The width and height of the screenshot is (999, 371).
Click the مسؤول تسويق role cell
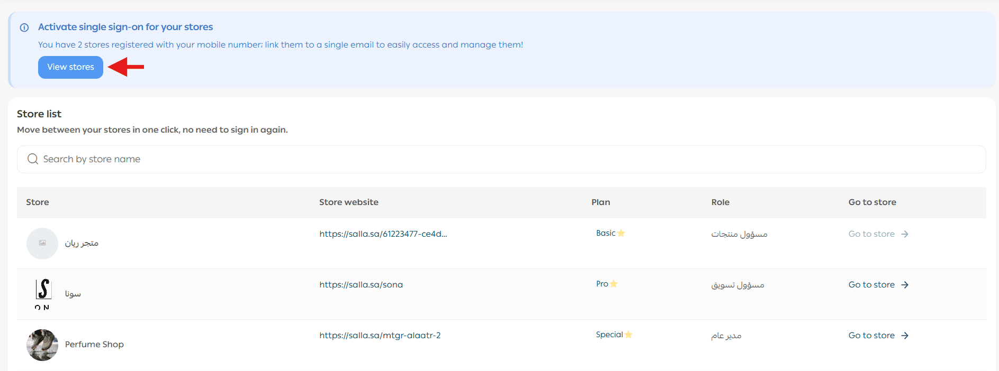point(737,284)
